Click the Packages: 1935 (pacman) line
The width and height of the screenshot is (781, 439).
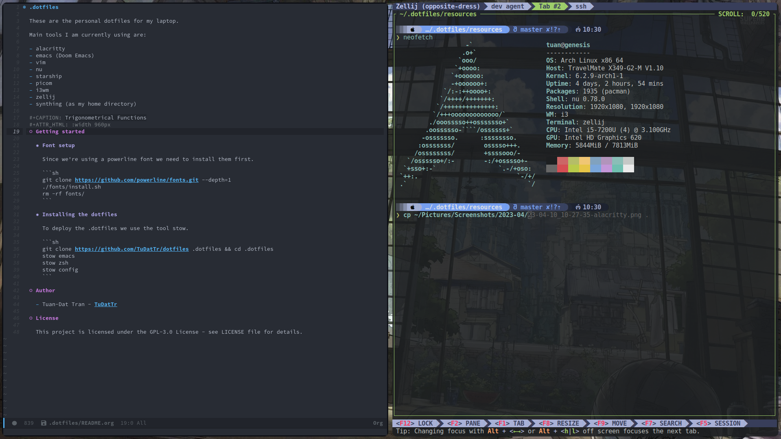pyautogui.click(x=588, y=91)
